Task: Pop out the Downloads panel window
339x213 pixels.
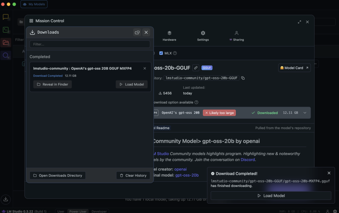Action: (x=137, y=32)
